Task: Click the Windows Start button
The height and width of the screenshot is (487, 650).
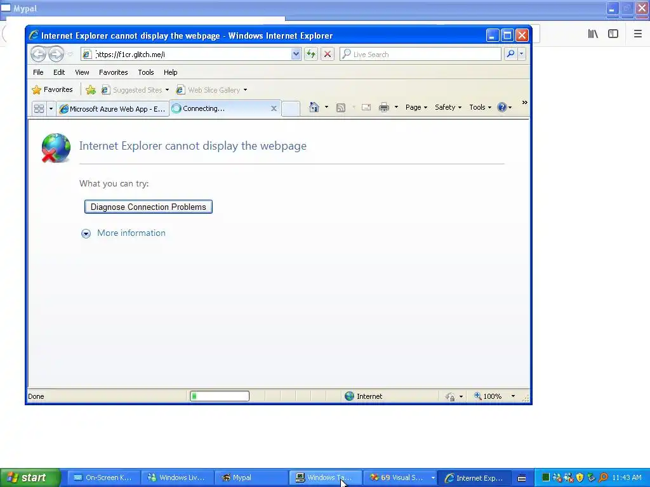Action: point(30,478)
